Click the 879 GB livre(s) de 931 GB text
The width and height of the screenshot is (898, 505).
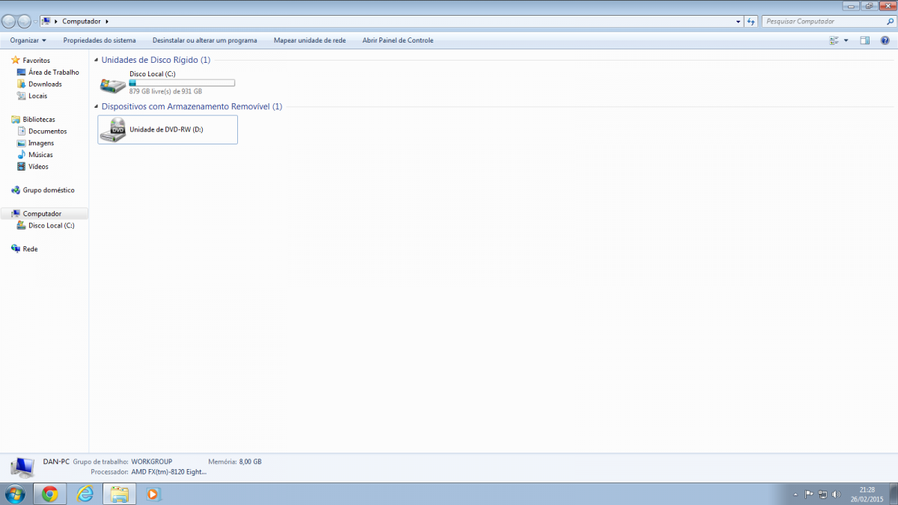pyautogui.click(x=165, y=91)
